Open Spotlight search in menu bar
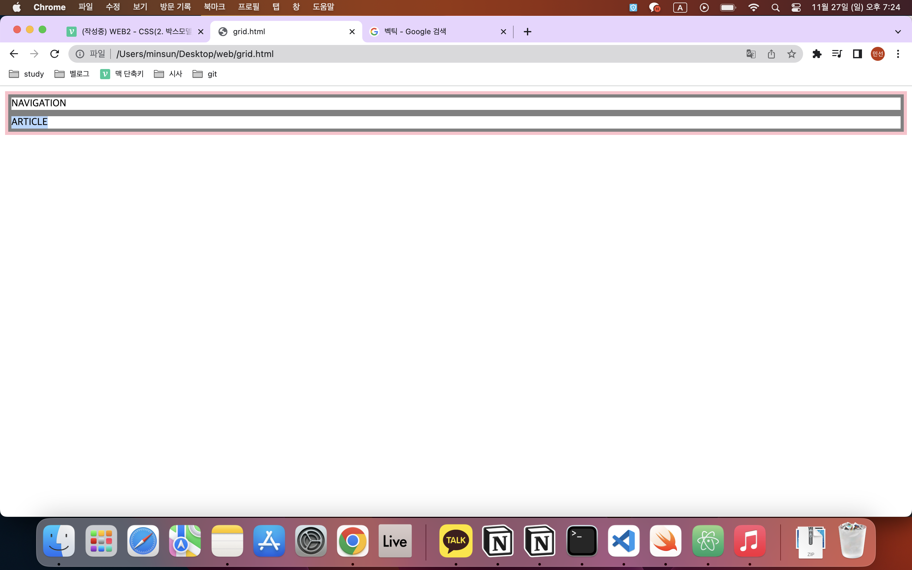 tap(775, 8)
